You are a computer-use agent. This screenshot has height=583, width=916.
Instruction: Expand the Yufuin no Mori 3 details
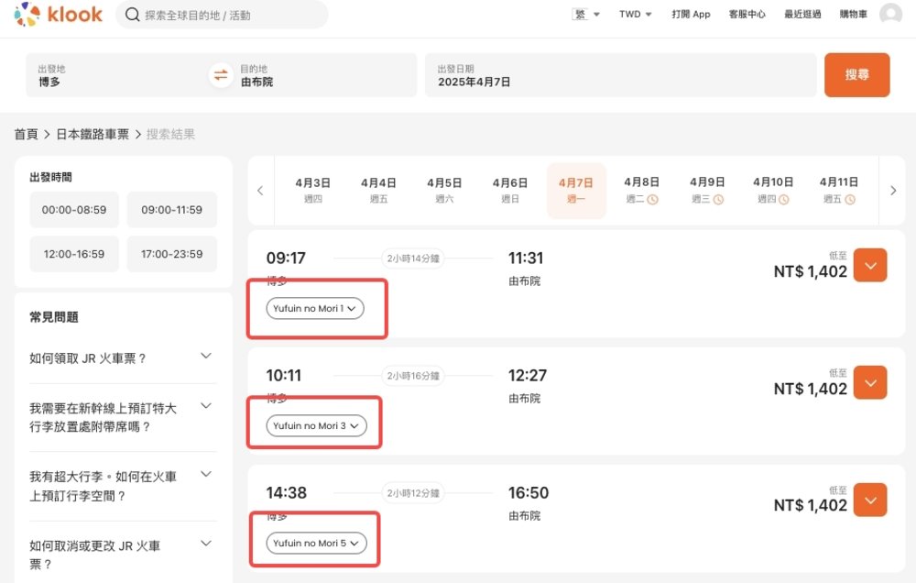[317, 425]
